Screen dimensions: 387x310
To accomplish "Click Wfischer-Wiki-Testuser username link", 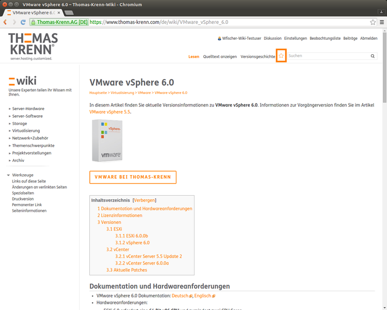I will pos(241,38).
